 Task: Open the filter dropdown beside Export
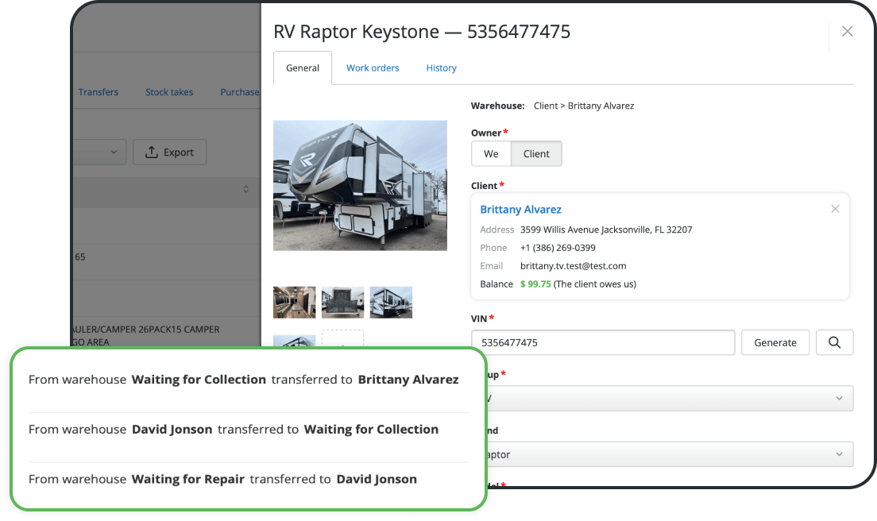[x=114, y=152]
